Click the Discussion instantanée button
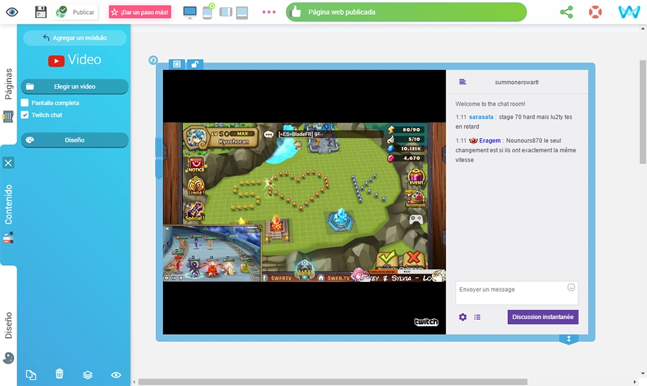This screenshot has height=386, width=647. 543,317
